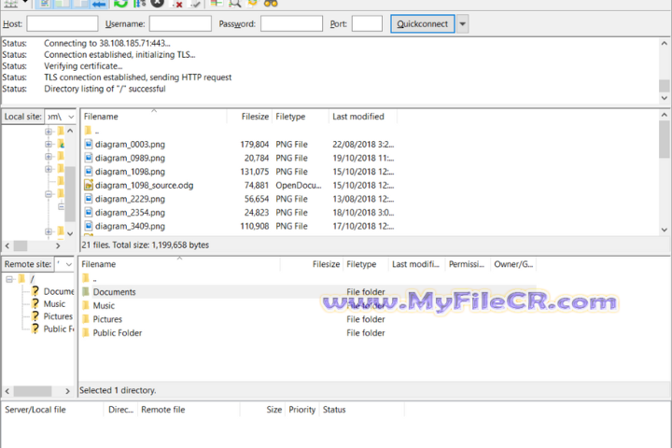Click Priority column header in queue
Viewport: 672px width, 448px height.
302,410
